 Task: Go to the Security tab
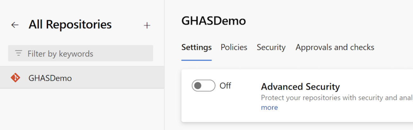point(271,47)
